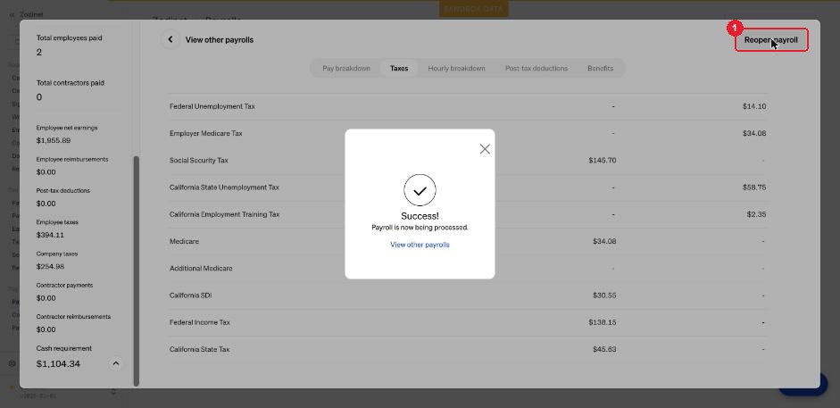Click the Total contractors paid label
This screenshot has width=840, height=408.
tap(71, 83)
